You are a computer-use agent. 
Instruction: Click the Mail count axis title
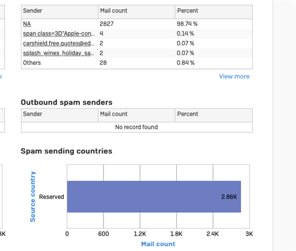click(x=158, y=244)
